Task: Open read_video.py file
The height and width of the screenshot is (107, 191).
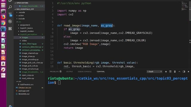Action: click(29, 78)
